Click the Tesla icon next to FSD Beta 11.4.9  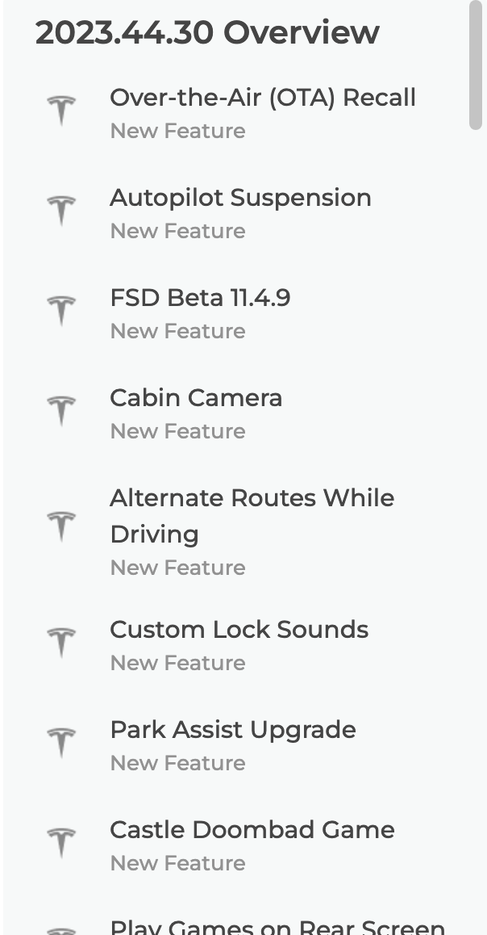(x=61, y=311)
